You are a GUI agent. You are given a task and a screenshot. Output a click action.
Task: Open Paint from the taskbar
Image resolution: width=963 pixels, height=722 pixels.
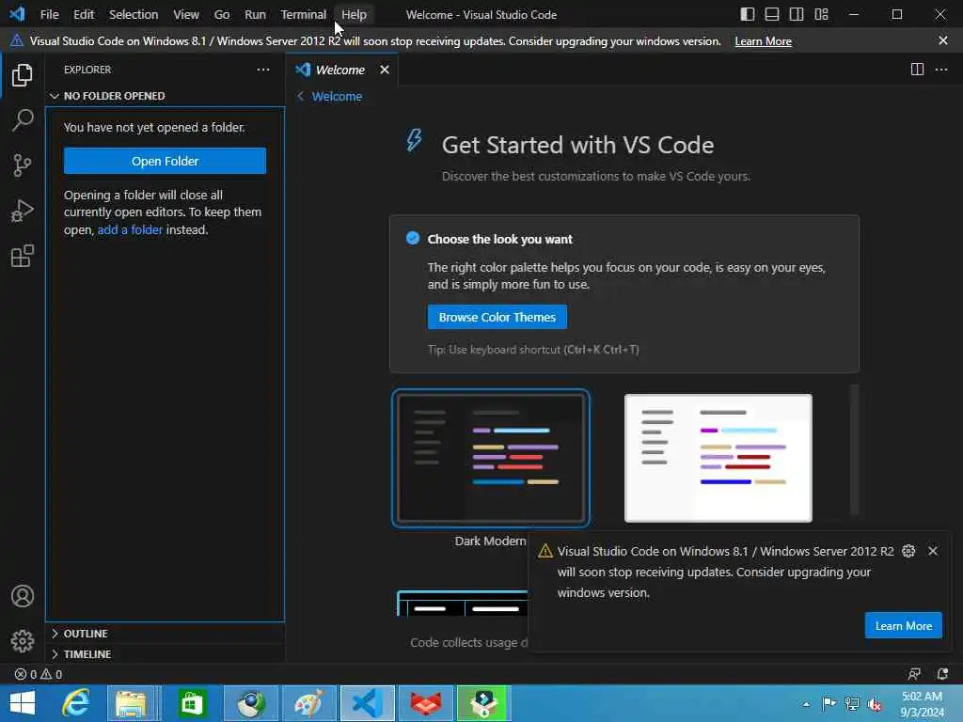[x=308, y=703]
